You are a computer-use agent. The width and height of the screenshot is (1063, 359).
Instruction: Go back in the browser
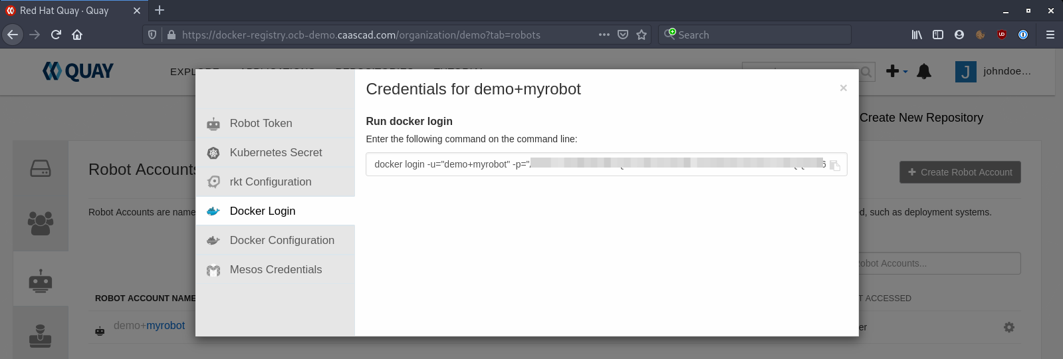pyautogui.click(x=13, y=35)
